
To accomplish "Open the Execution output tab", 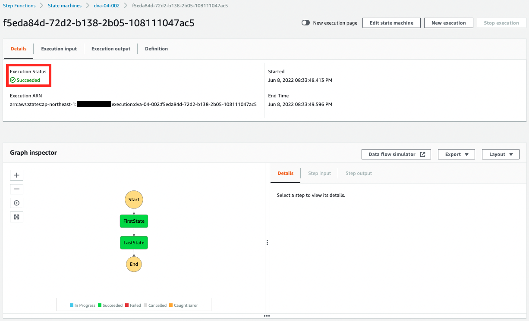I will click(110, 49).
